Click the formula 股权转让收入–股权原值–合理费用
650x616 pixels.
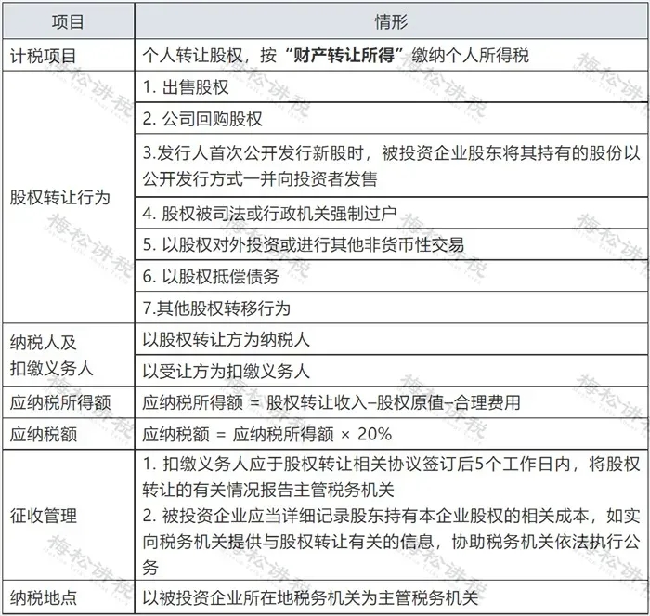[394, 402]
